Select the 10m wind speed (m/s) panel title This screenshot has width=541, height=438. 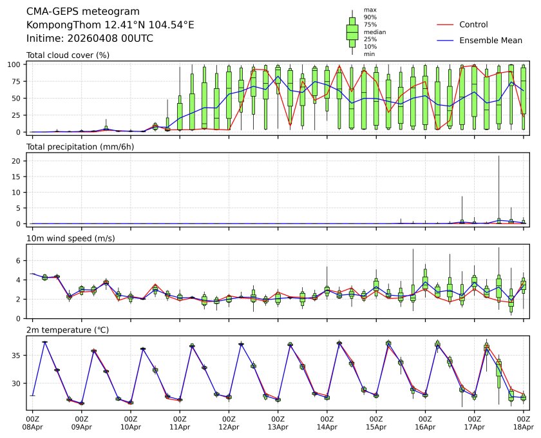(x=71, y=239)
